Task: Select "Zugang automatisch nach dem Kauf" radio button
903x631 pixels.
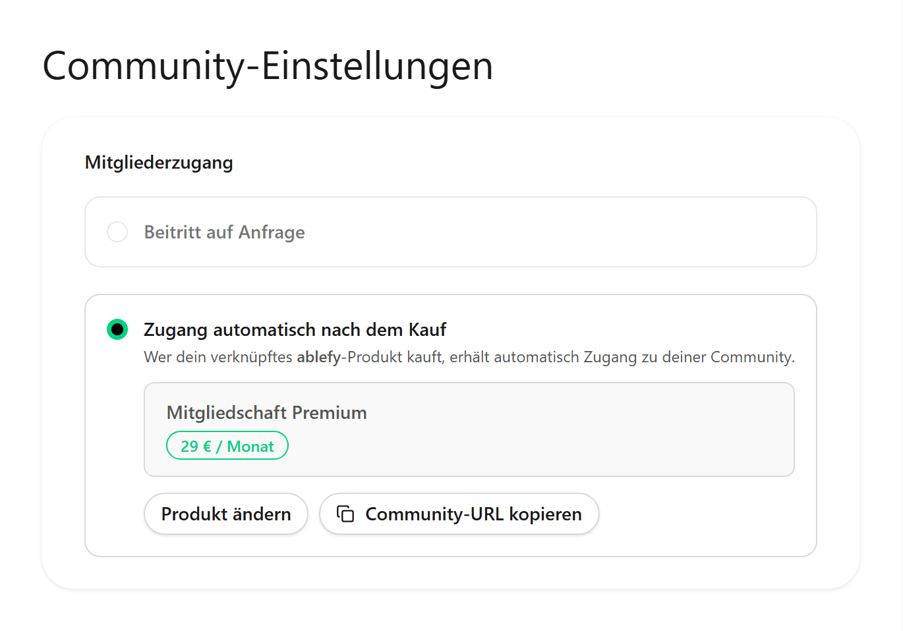Action: click(x=117, y=329)
